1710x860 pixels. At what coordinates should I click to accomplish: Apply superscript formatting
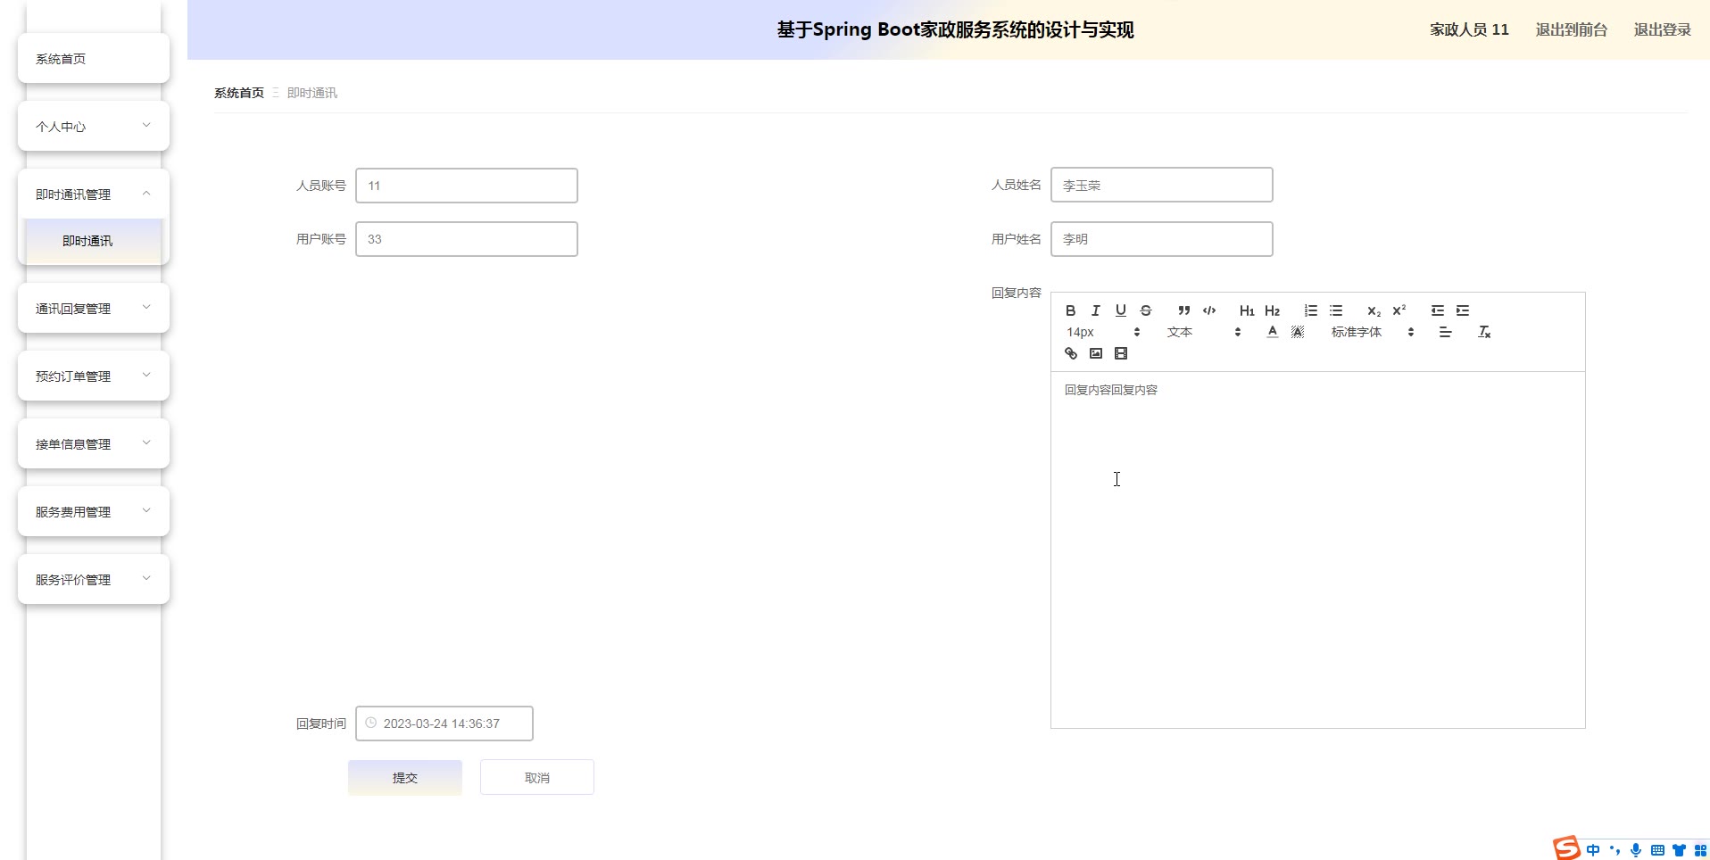1399,310
